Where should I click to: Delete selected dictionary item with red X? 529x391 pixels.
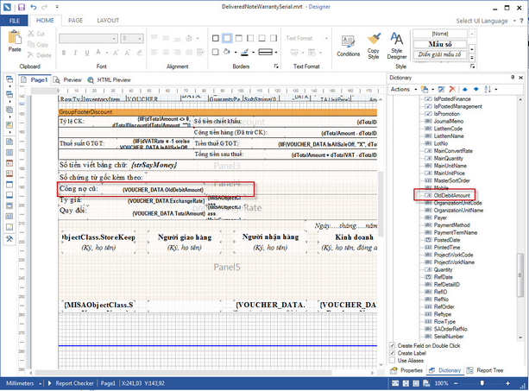(452, 90)
